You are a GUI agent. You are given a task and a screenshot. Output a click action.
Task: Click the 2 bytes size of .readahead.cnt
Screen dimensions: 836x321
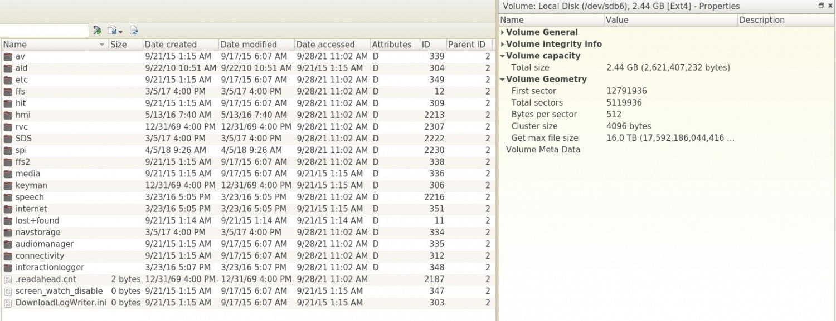[x=126, y=279]
